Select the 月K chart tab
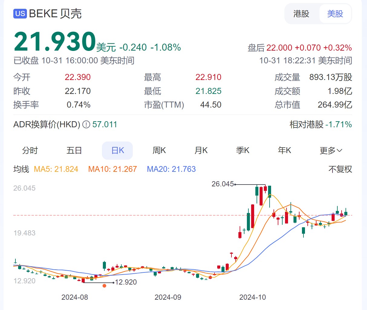Image resolution: width=367 pixels, height=310 pixels. [201, 151]
